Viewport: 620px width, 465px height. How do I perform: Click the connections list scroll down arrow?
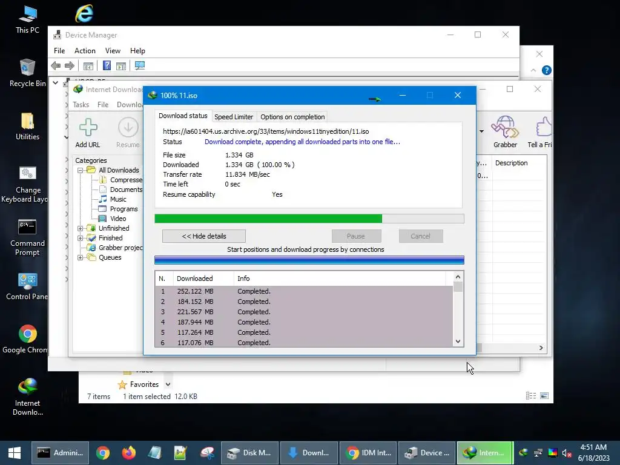458,341
